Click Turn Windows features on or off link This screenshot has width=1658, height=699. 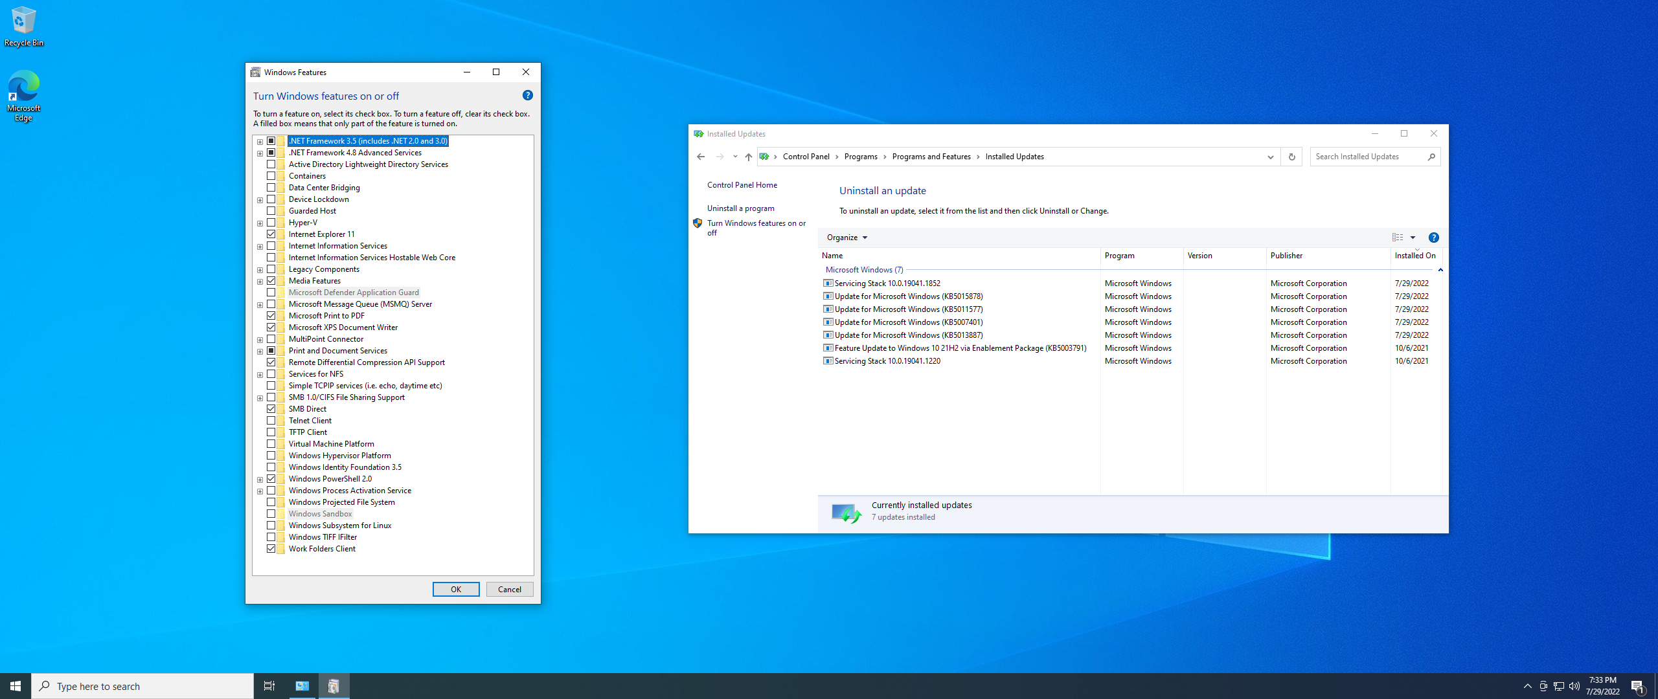click(x=756, y=228)
